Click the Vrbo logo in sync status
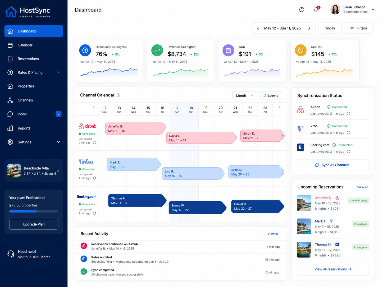This screenshot has height=287, width=383. click(x=300, y=129)
